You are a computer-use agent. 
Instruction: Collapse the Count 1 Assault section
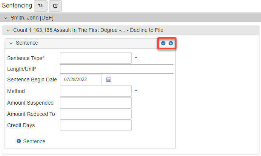click(x=8, y=30)
